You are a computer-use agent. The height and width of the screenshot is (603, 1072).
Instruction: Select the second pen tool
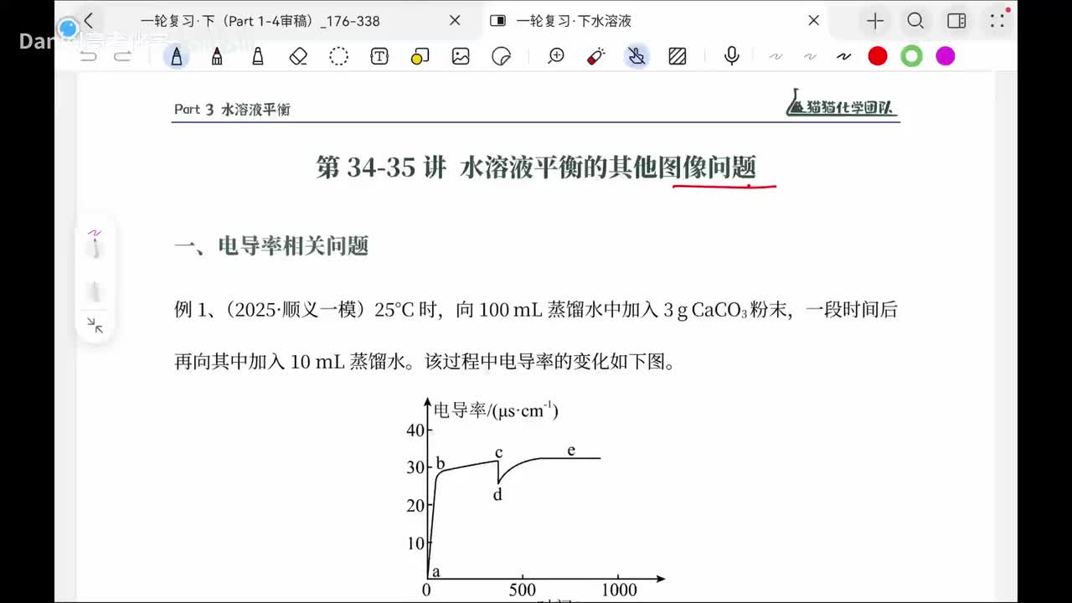(x=217, y=56)
